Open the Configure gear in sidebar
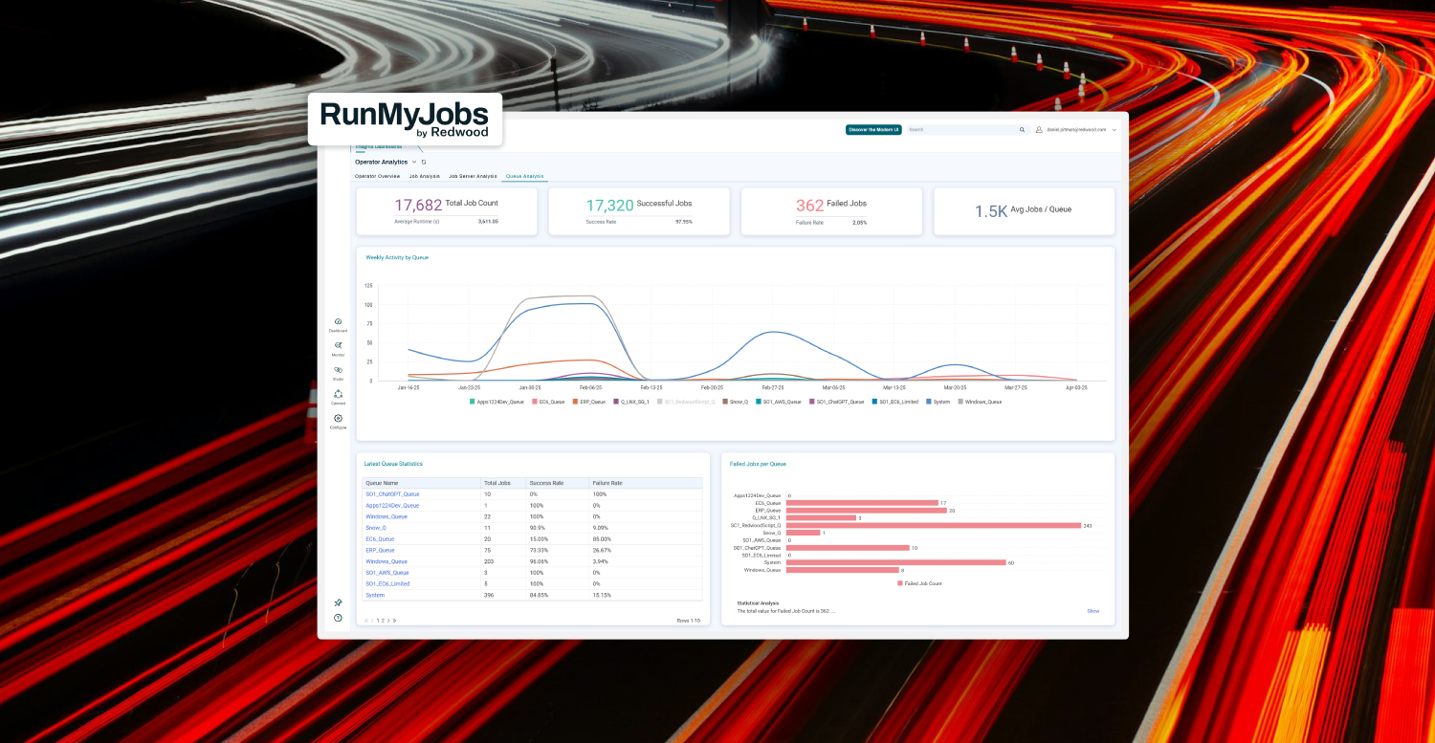Image resolution: width=1435 pixels, height=743 pixels. point(338,421)
